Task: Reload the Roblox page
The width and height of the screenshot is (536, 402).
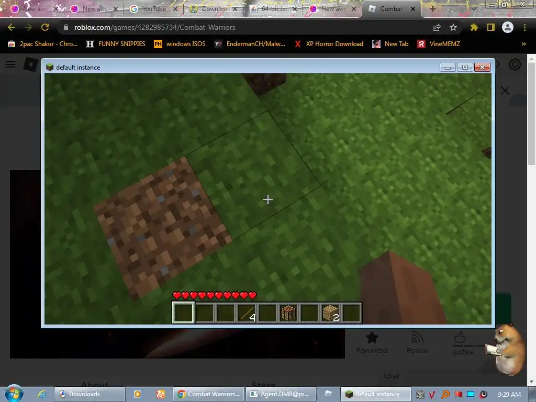Action: (x=45, y=27)
